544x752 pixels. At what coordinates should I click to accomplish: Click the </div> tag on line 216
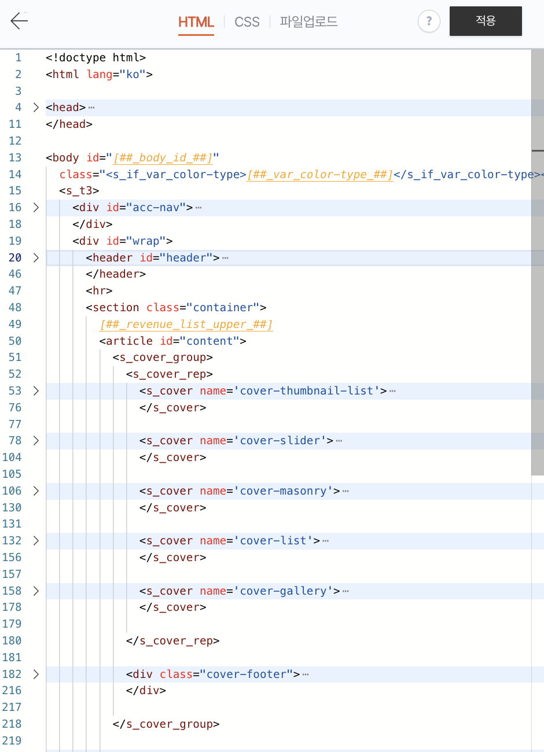pyautogui.click(x=146, y=691)
